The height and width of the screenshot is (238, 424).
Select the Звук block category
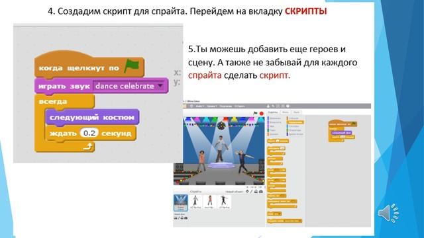(272, 126)
